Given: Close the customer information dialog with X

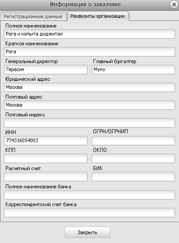Looking at the screenshot, I should (174, 4).
